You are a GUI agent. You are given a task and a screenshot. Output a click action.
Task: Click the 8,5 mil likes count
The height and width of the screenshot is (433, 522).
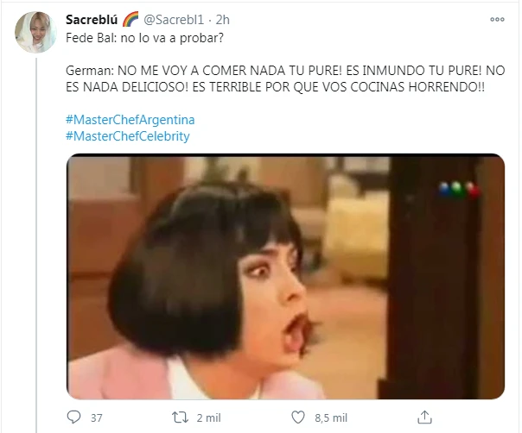pos(331,417)
